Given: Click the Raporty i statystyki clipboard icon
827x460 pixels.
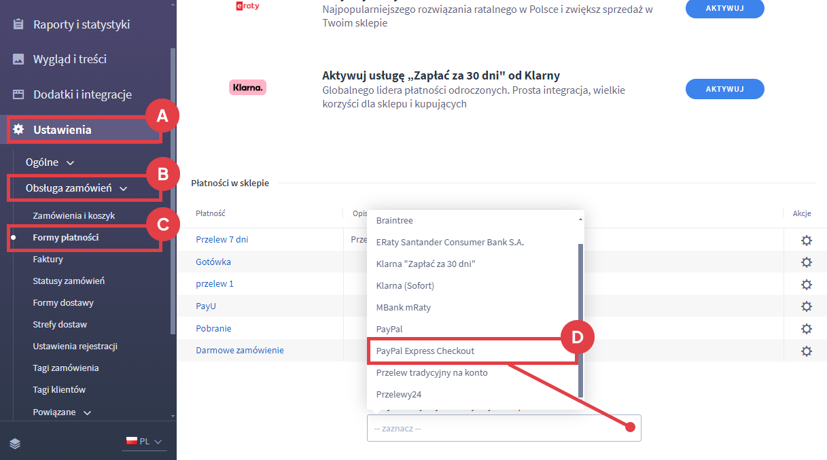Looking at the screenshot, I should pos(18,24).
